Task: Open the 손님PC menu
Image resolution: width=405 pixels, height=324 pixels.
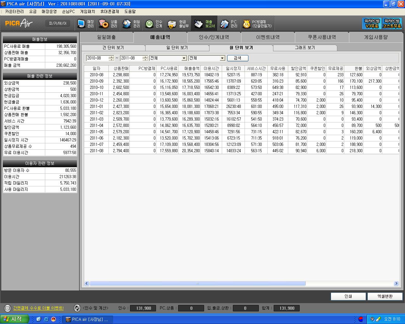Action: pos(68,11)
